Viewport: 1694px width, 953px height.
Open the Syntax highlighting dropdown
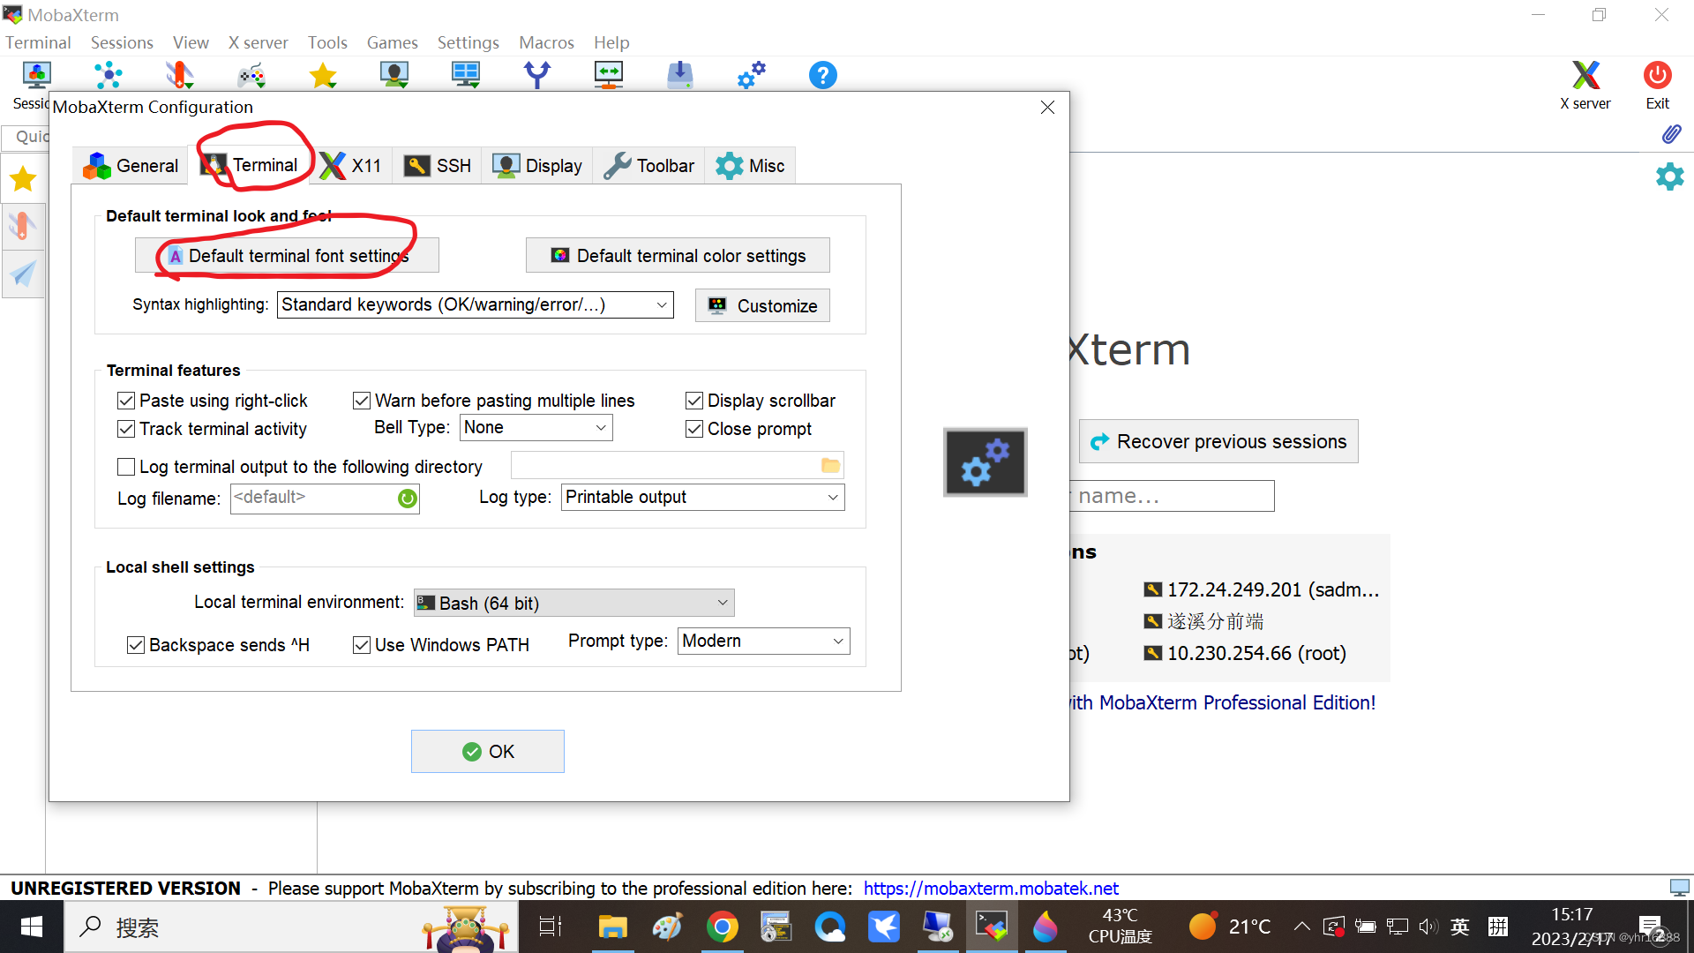[475, 305]
